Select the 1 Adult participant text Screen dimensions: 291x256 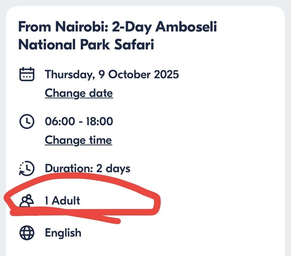coord(62,201)
